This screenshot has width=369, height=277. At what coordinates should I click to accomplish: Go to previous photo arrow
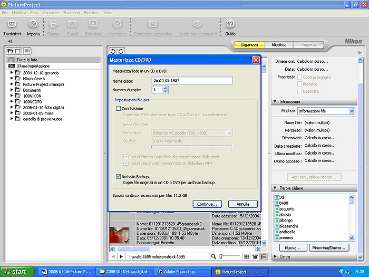(x=113, y=256)
